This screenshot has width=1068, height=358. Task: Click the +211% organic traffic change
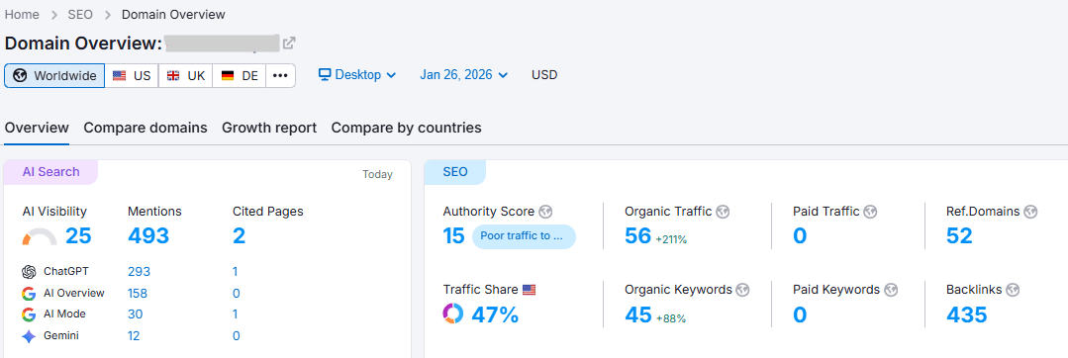tap(672, 239)
